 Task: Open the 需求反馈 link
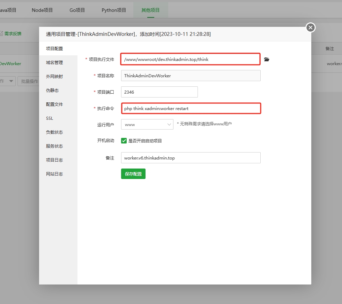(x=13, y=33)
